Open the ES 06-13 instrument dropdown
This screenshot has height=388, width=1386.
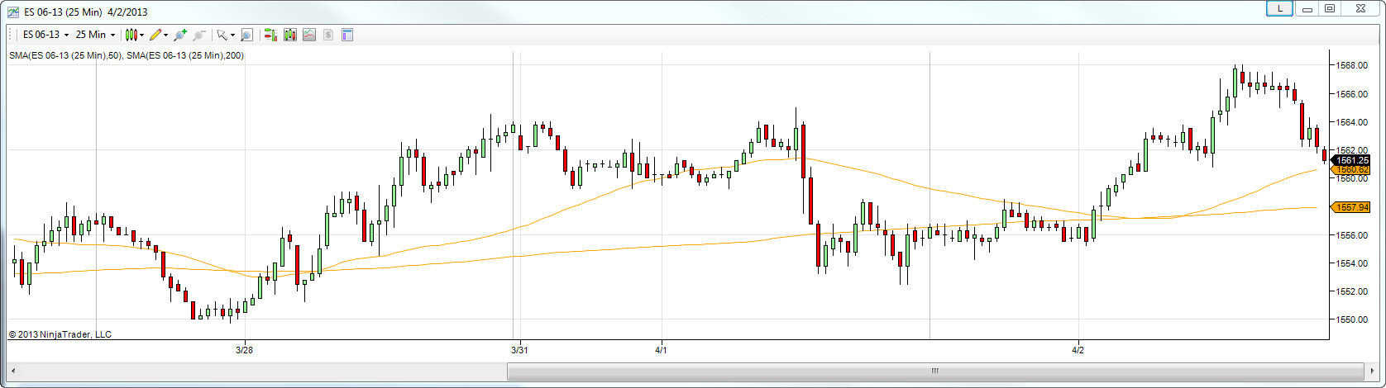tap(45, 35)
